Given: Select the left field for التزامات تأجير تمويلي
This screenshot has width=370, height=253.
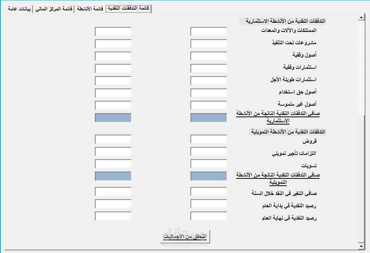Looking at the screenshot, I should 113,151.
